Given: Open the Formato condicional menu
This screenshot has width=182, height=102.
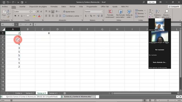Looking at the screenshot, I should (110, 14).
